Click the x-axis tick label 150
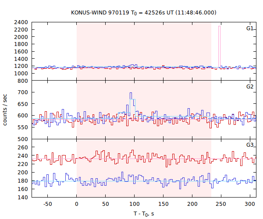This screenshot has width=263, height=219. click(163, 204)
